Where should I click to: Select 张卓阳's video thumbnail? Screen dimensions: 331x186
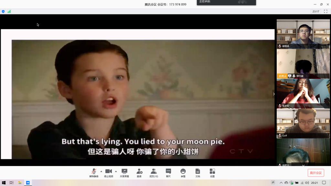click(x=303, y=93)
